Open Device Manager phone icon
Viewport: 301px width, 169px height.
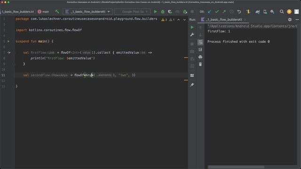click(265, 11)
